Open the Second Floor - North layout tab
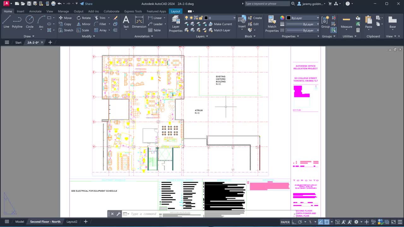The width and height of the screenshot is (404, 227). coord(45,222)
